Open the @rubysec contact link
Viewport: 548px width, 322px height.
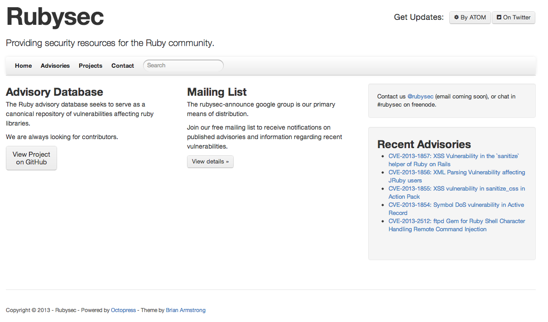[420, 97]
